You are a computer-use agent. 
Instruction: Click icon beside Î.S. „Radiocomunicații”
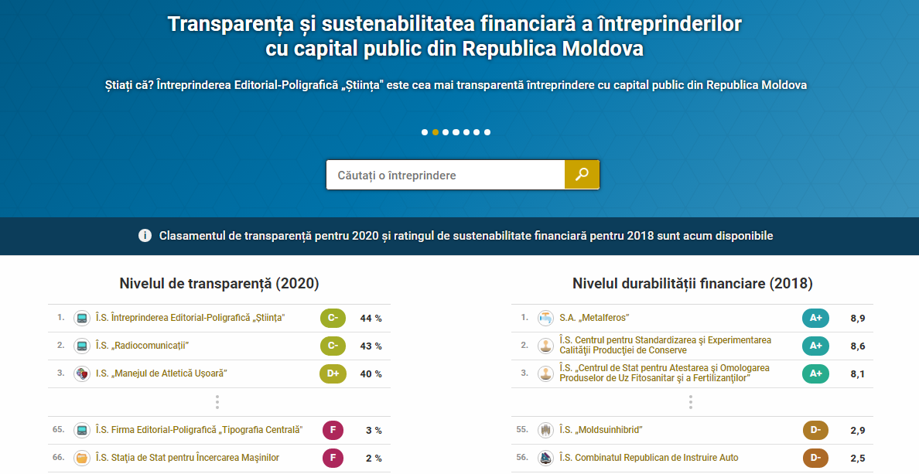tap(82, 346)
